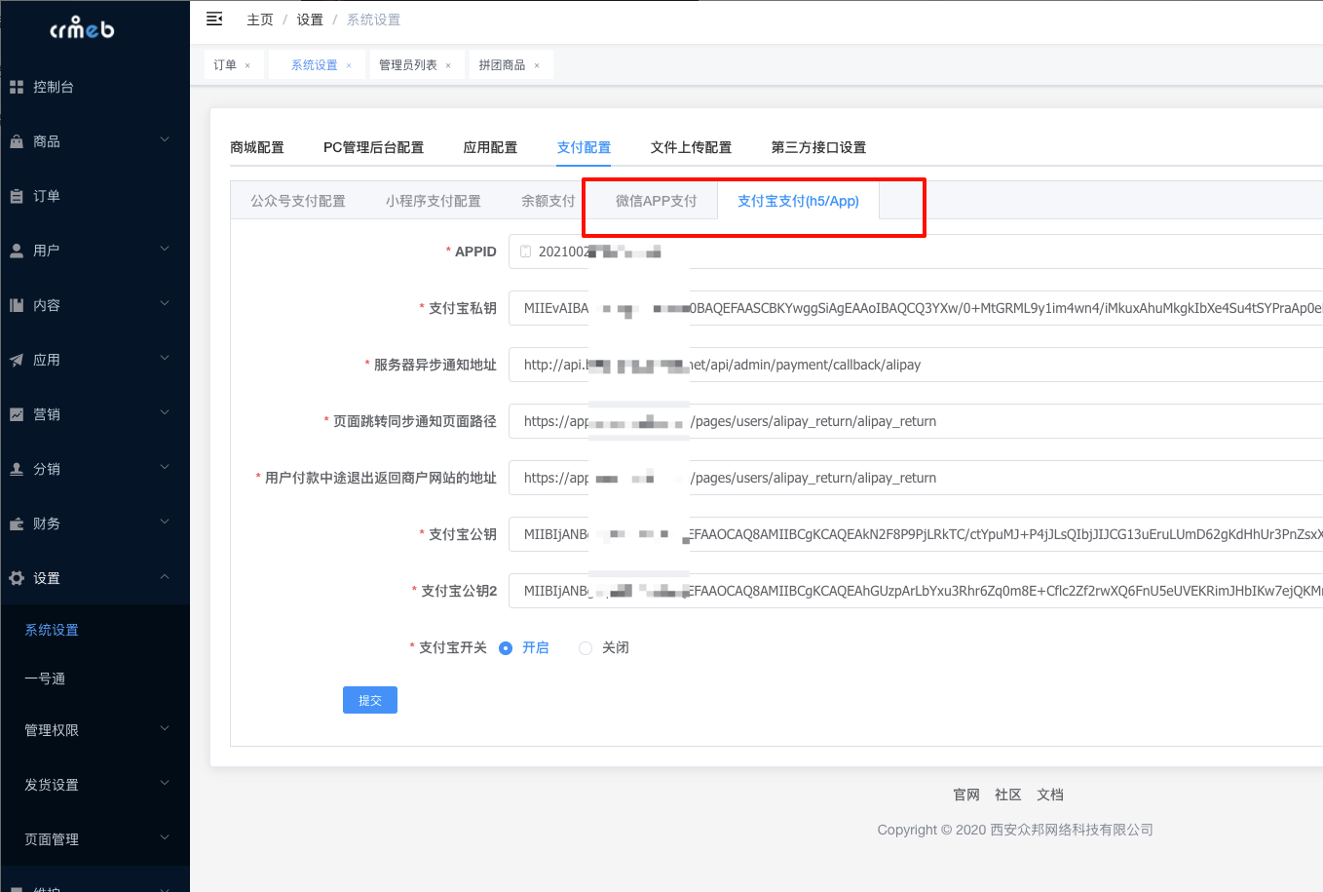Switch to 文件上传配置 tab

[691, 147]
